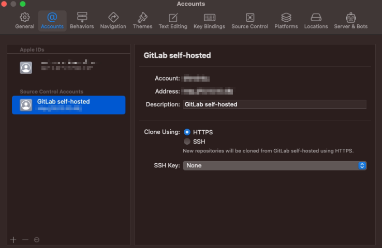
Task: Open Text Editing pencil icon
Action: (173, 18)
